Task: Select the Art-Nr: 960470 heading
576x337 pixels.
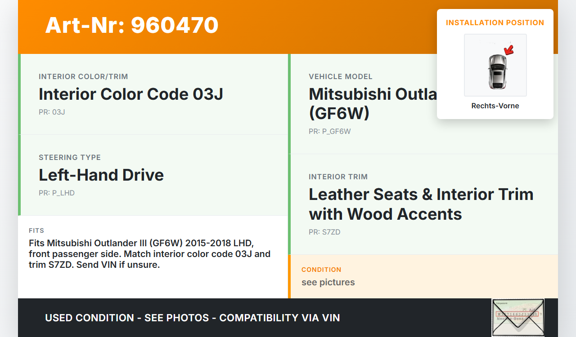Action: tap(132, 25)
